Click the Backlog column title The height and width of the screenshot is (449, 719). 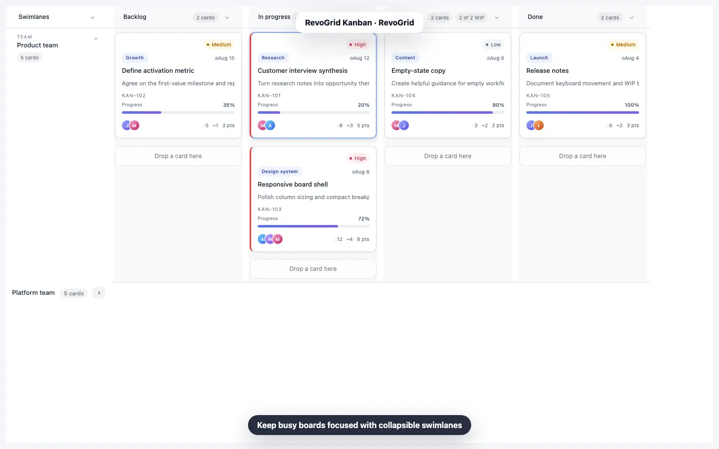[135, 17]
